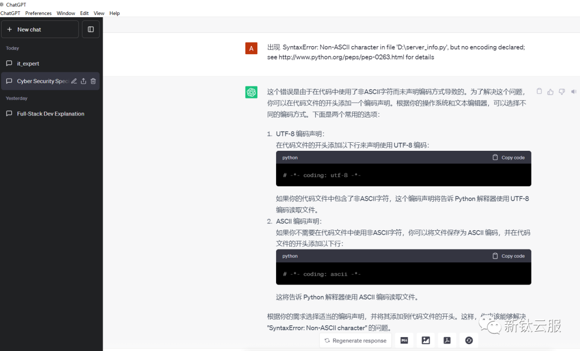Viewport: 580px width, 351px height.
Task: Click the clipboard icon in utf-8 code header
Action: point(495,157)
